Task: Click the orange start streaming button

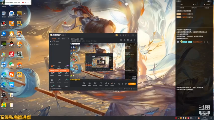Action: 132,84
